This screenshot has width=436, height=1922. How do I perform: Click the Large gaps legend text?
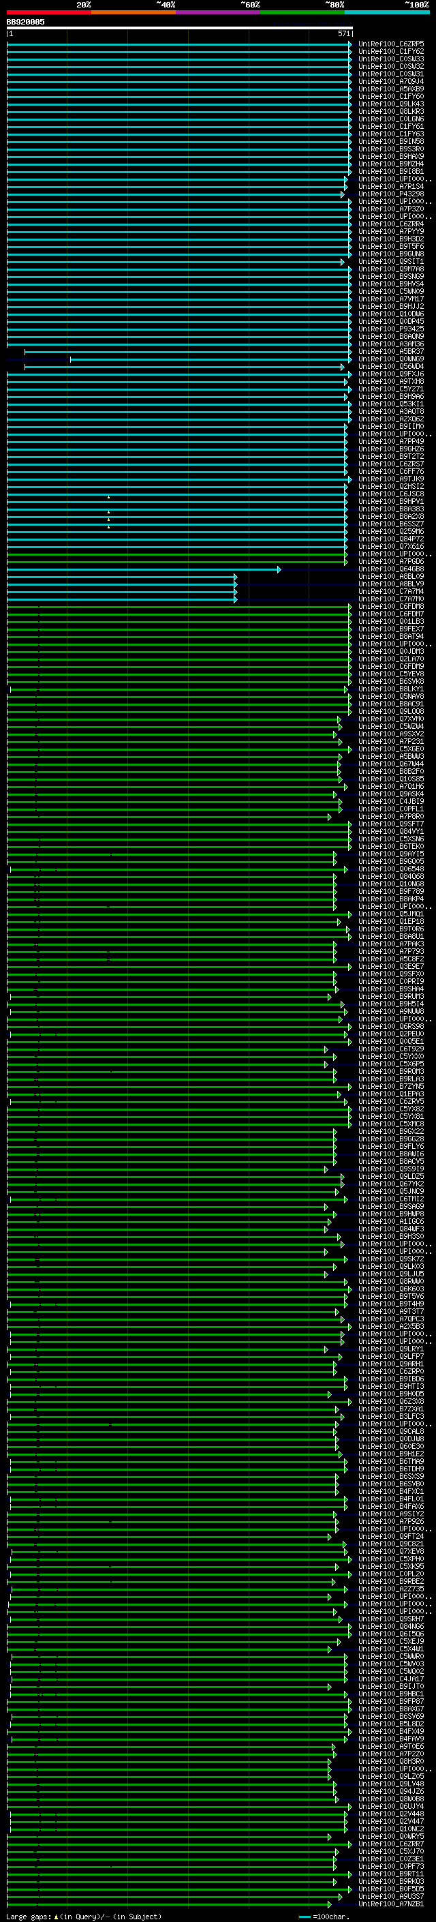[x=84, y=1917]
